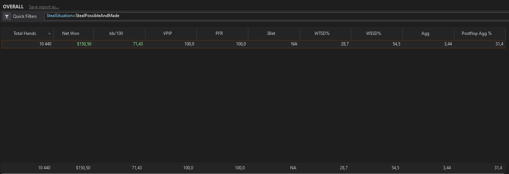Sort by WTSD% column header
This screenshot has height=174, width=509.
(x=325, y=33)
